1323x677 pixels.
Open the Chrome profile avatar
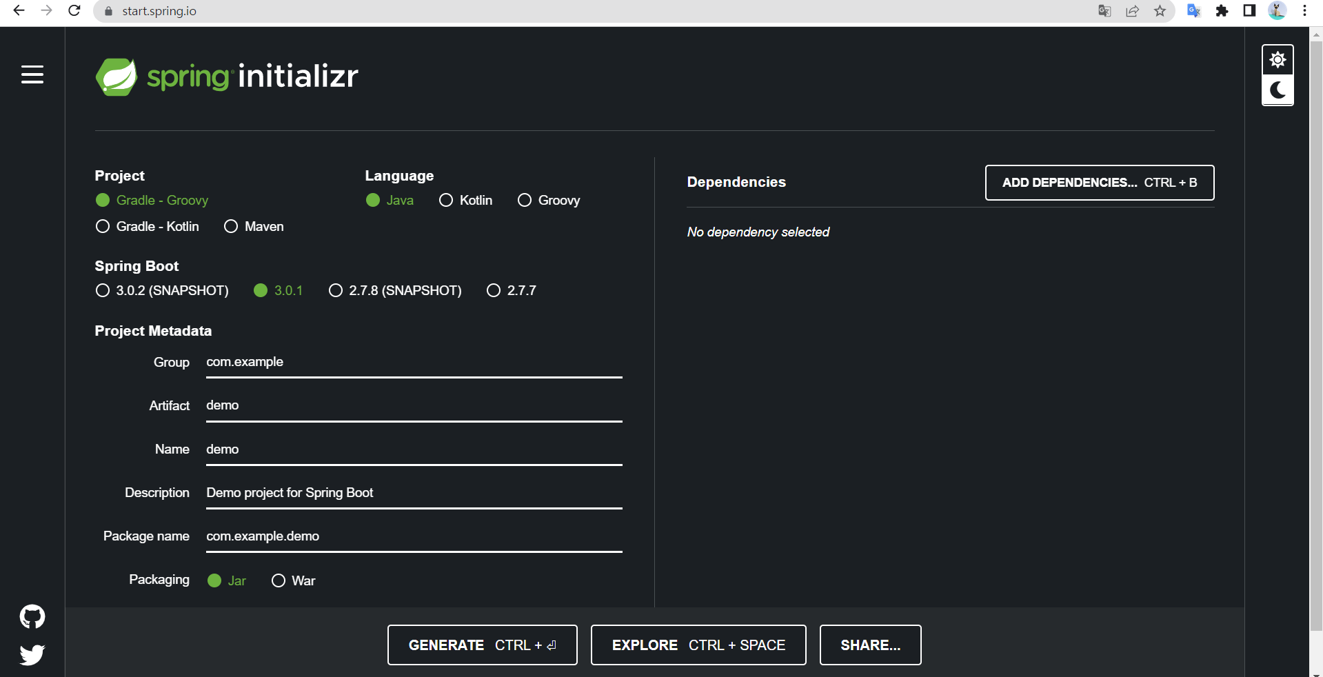[x=1277, y=10]
